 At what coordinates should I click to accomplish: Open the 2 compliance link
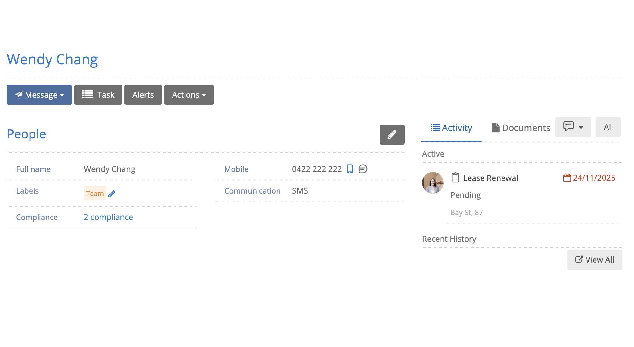[108, 217]
